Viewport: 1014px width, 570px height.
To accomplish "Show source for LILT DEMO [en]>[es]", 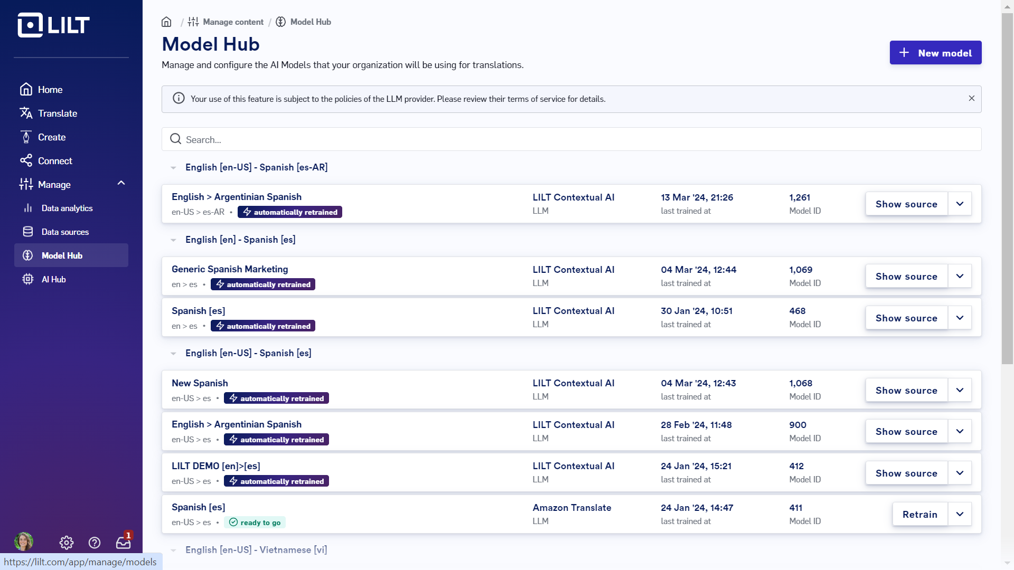I will pyautogui.click(x=906, y=473).
